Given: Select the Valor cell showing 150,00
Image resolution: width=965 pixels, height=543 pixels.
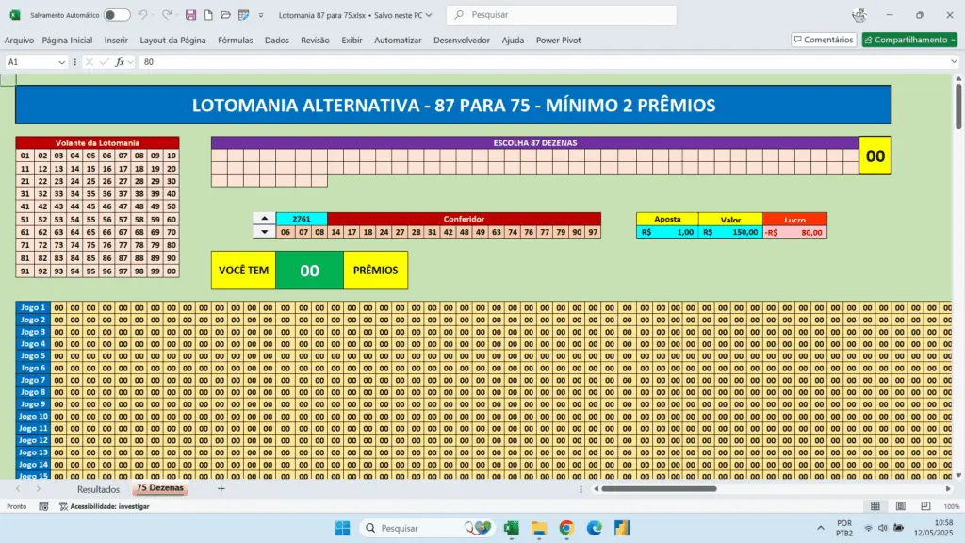Looking at the screenshot, I should tap(730, 232).
